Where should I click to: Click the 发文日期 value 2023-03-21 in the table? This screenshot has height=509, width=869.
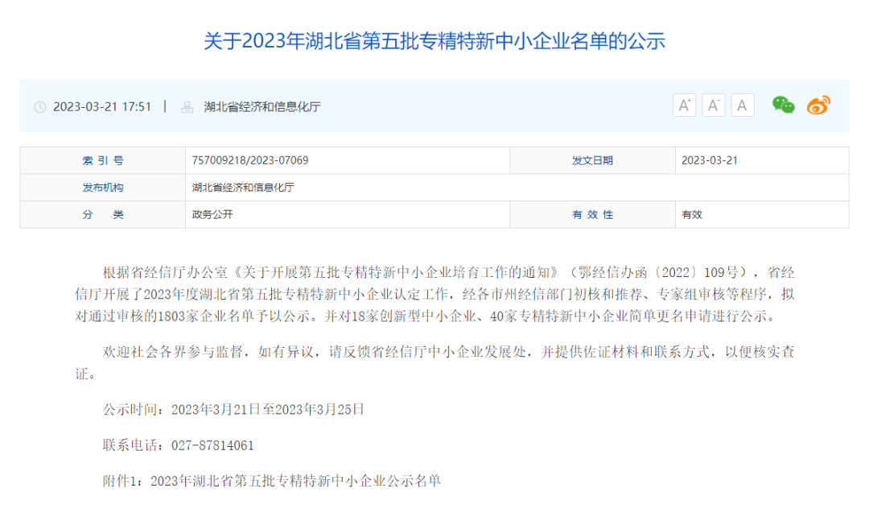point(710,160)
